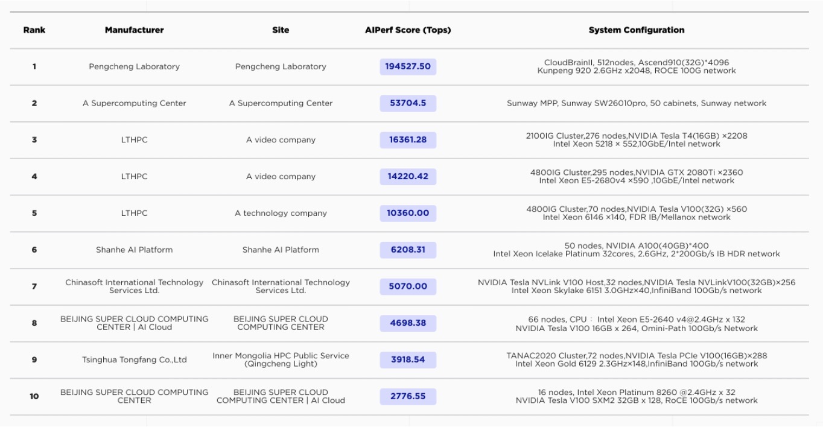Select the Site column header
Image resolution: width=823 pixels, height=427 pixels.
(x=281, y=30)
